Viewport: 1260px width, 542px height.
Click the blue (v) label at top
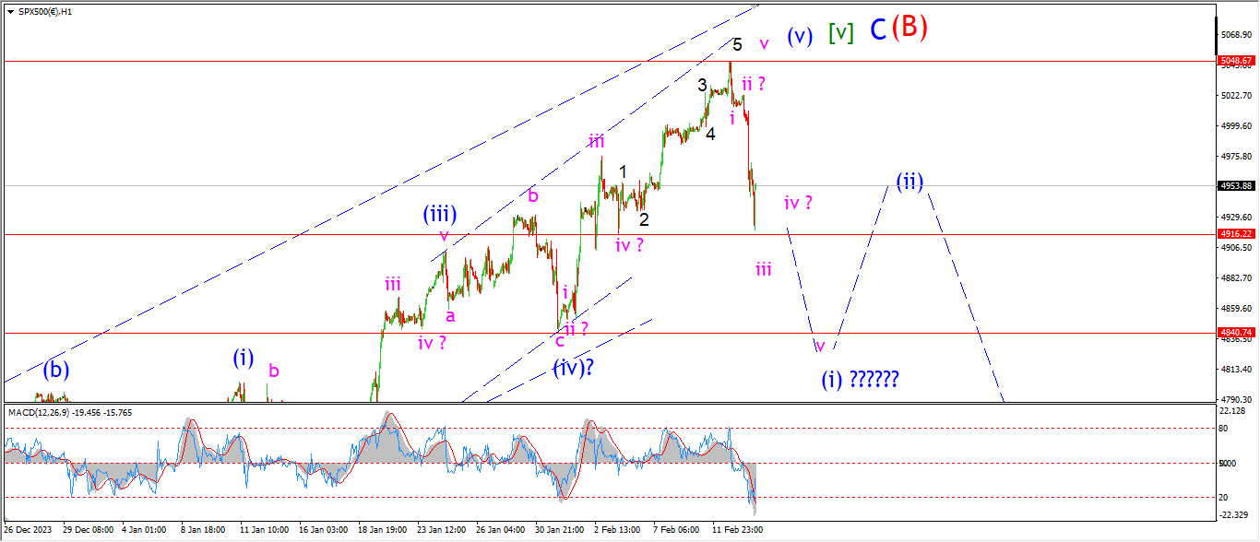800,36
